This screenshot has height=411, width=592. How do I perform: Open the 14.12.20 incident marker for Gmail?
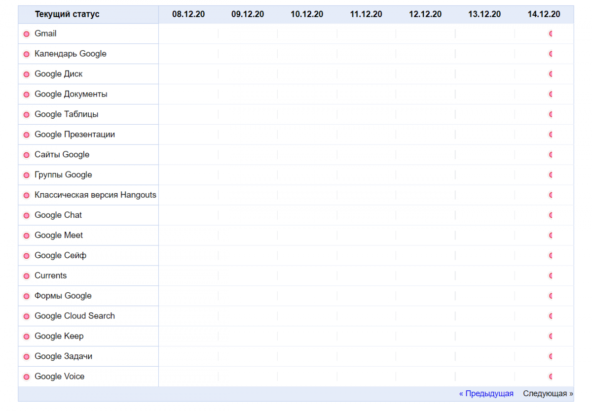point(551,34)
